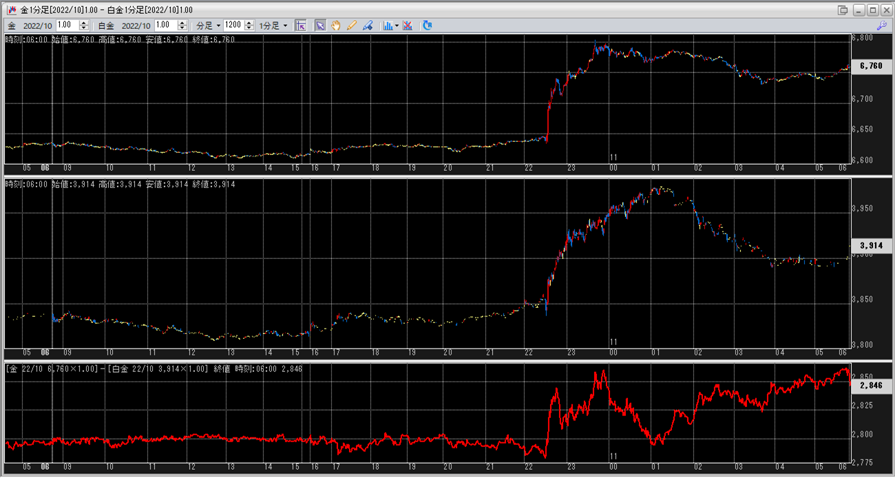Viewport: 895px width, 478px height.
Task: Select the pencil trendline drawing tool
Action: [x=352, y=25]
